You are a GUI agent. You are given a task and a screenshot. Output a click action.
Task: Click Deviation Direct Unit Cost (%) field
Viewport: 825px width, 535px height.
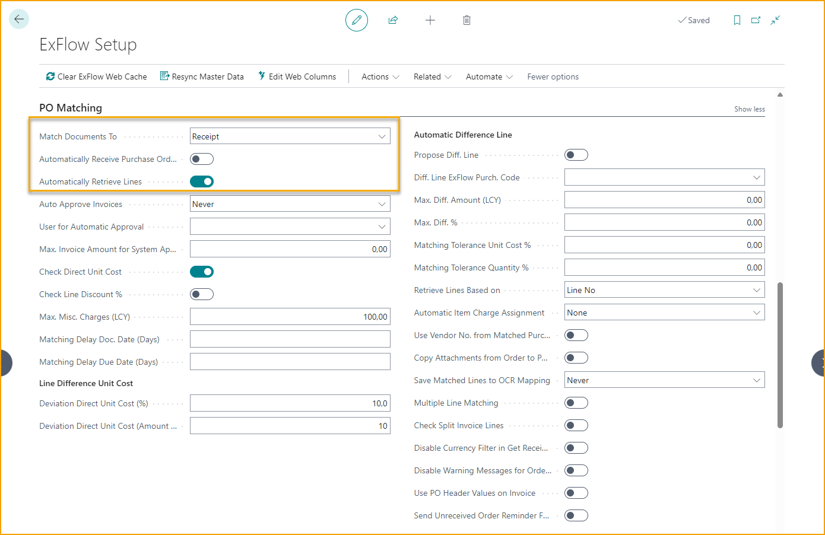coord(290,403)
